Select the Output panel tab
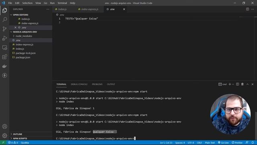257x145 pixels. coord(111,84)
